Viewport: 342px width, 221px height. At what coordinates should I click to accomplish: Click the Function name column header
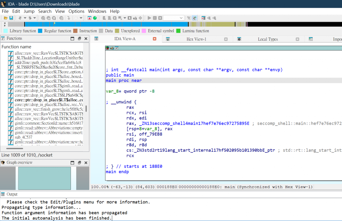pos(17,47)
